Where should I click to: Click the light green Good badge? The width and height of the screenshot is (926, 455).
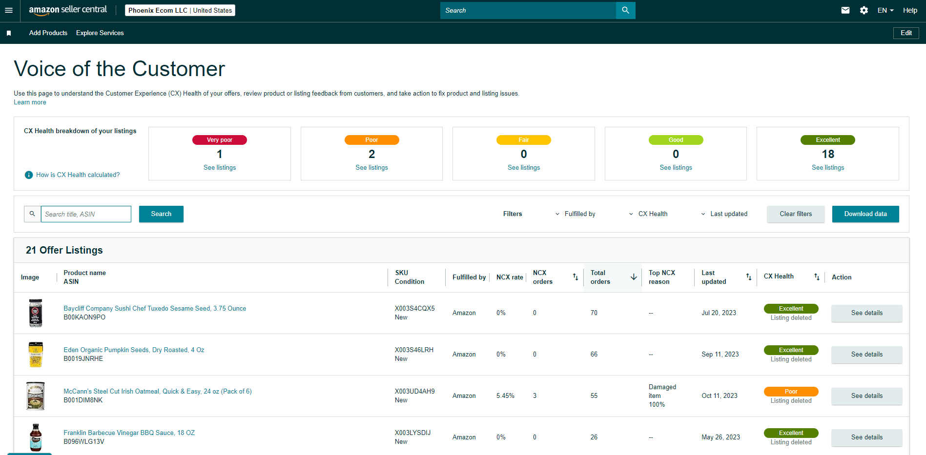pos(676,140)
